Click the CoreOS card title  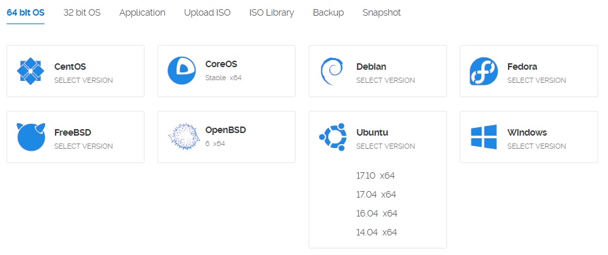pos(221,64)
